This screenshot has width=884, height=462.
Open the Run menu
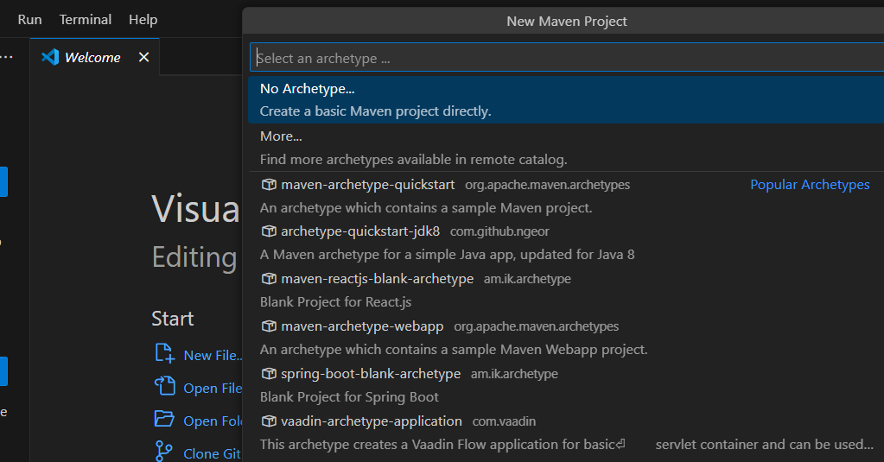tap(29, 19)
